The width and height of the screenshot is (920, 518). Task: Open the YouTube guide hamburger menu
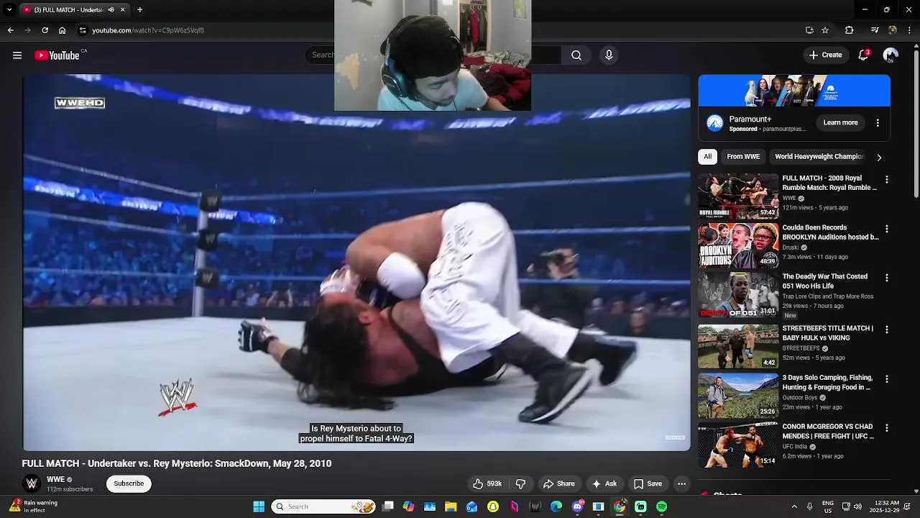tap(17, 55)
